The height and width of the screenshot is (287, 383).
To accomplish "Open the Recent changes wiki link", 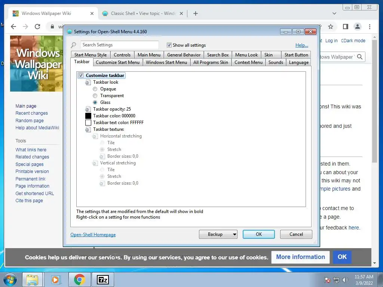I will coord(31,113).
